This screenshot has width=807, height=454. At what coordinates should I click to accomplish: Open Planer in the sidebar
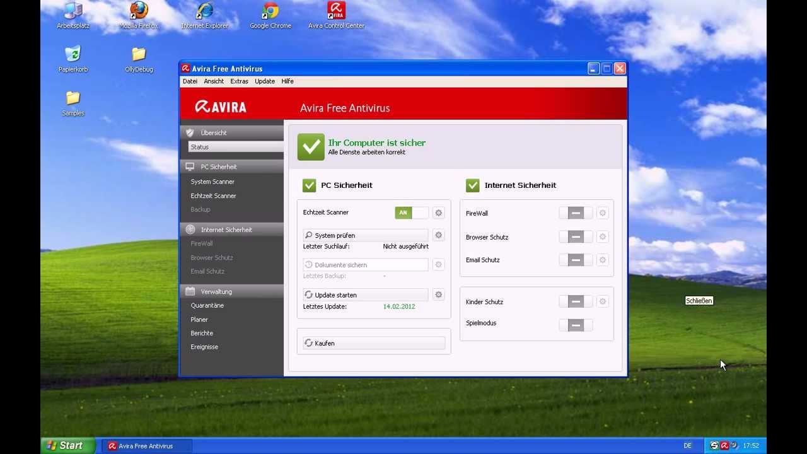tap(199, 319)
